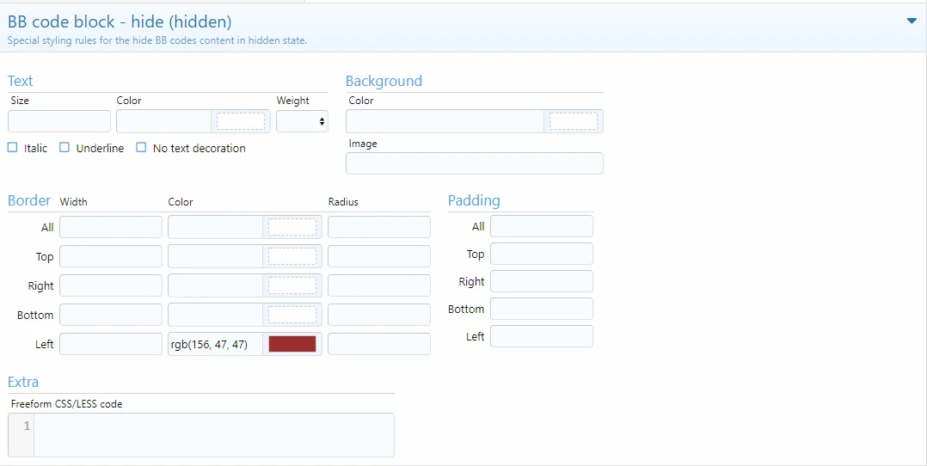Click the Border All width field
The height and width of the screenshot is (466, 927).
point(111,227)
